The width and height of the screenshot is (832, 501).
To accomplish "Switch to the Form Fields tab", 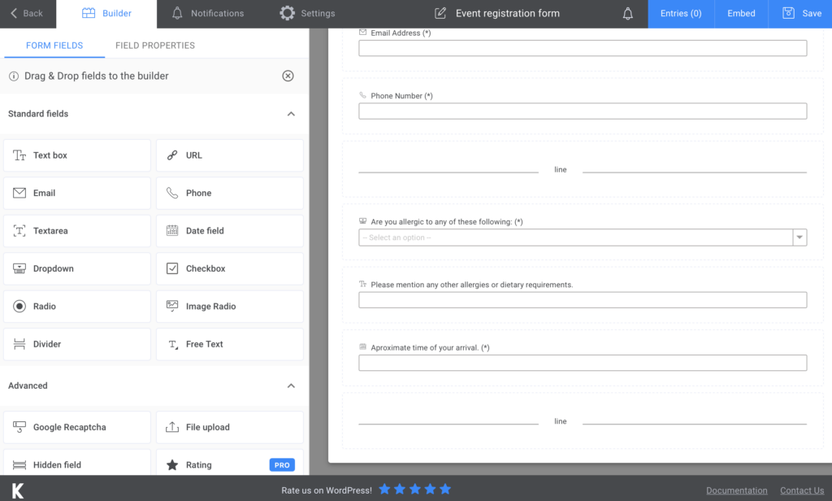I will pos(54,46).
